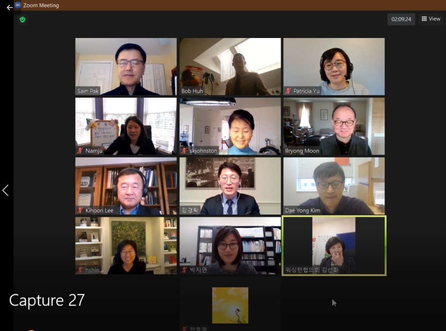Click the muted mic icon on hshin
446x331 pixels.
click(80, 270)
